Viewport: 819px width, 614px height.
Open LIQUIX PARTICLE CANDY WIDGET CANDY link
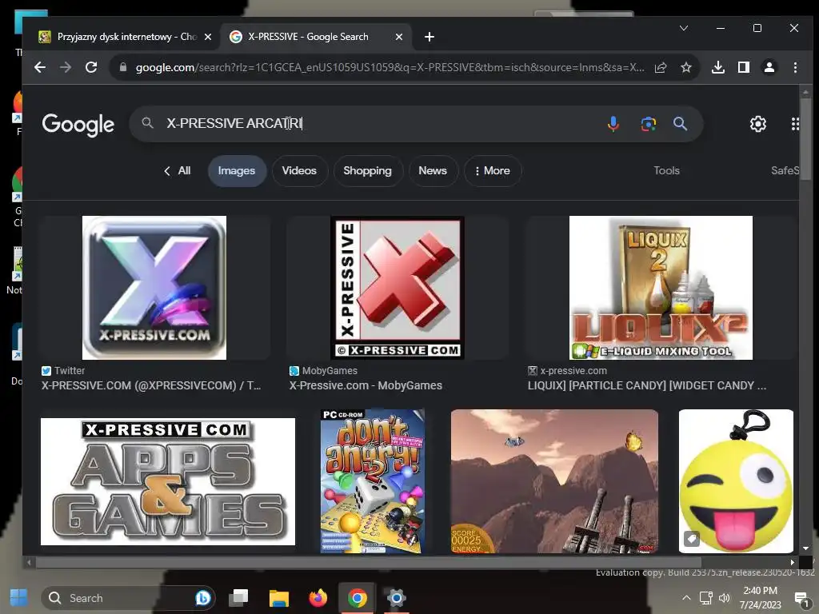tap(647, 386)
